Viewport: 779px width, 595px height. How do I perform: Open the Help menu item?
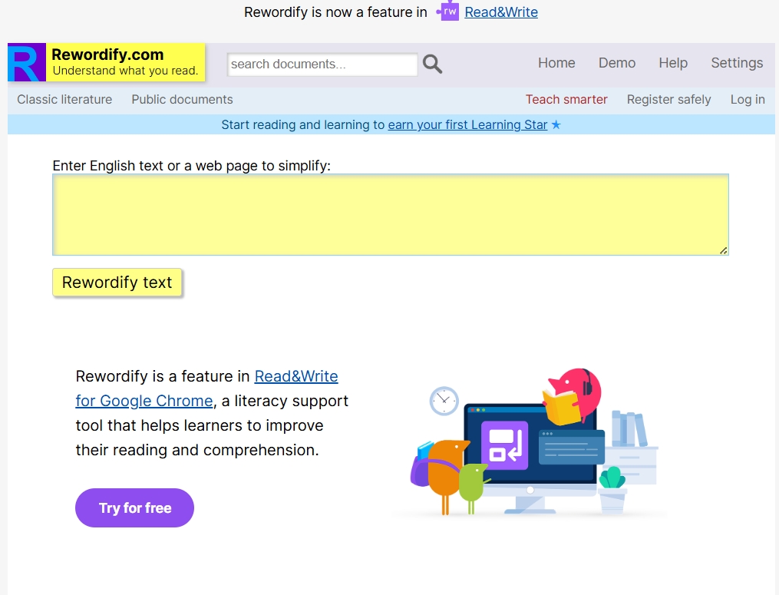click(672, 63)
